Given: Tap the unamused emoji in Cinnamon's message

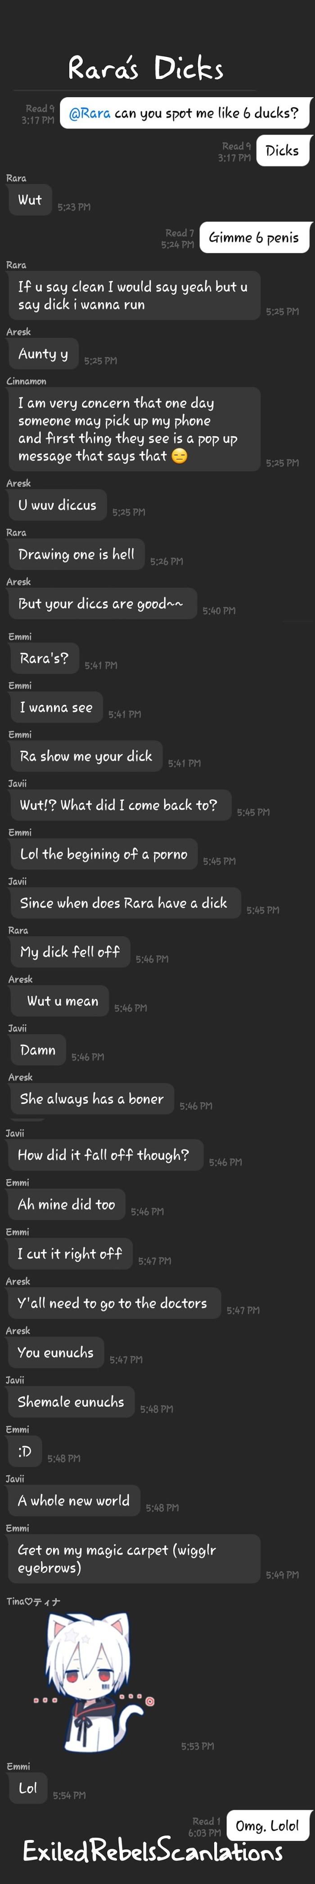Looking at the screenshot, I should [x=179, y=456].
